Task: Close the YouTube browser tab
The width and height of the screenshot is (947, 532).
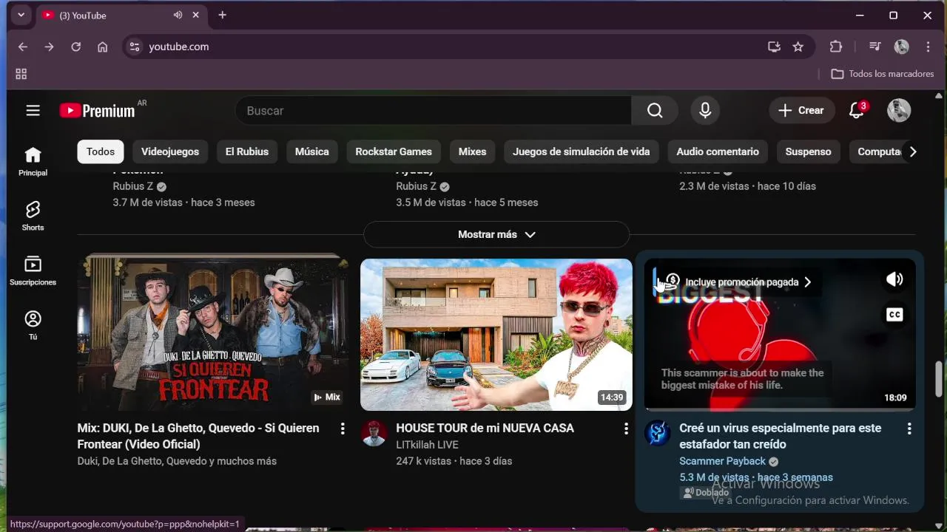Action: 196,15
